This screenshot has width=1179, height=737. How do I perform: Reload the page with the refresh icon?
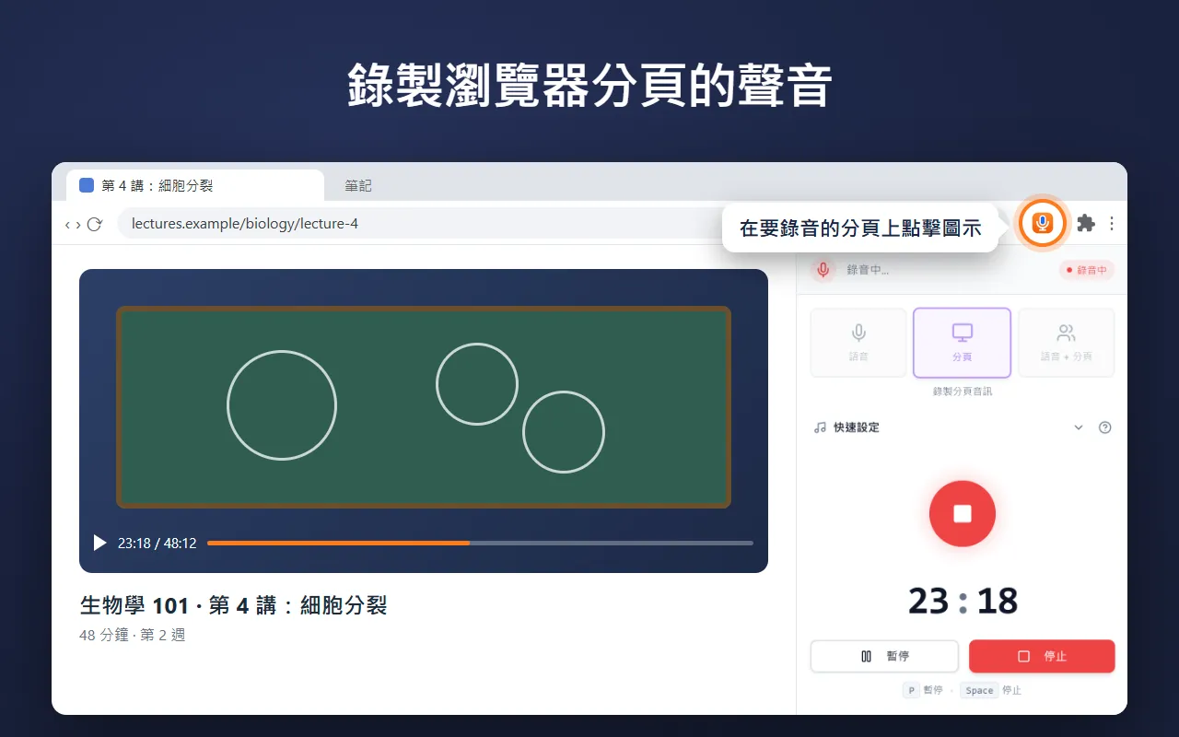pos(94,224)
